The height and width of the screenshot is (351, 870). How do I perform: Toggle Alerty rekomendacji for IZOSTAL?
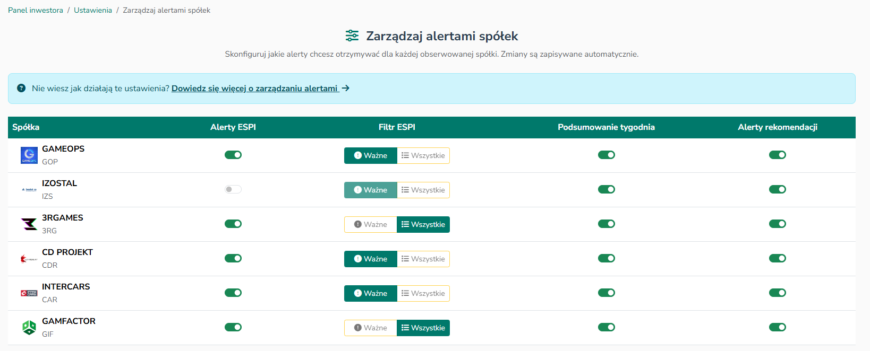click(778, 189)
